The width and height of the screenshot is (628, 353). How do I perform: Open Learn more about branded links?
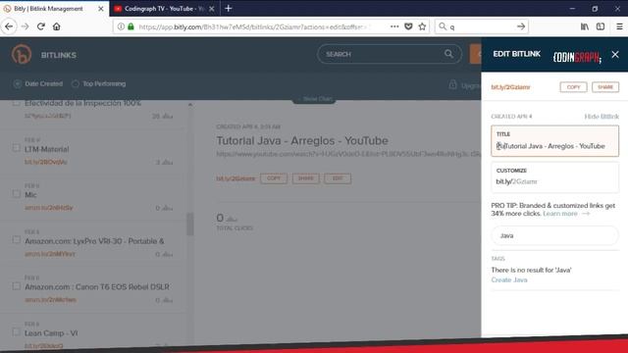pos(560,214)
